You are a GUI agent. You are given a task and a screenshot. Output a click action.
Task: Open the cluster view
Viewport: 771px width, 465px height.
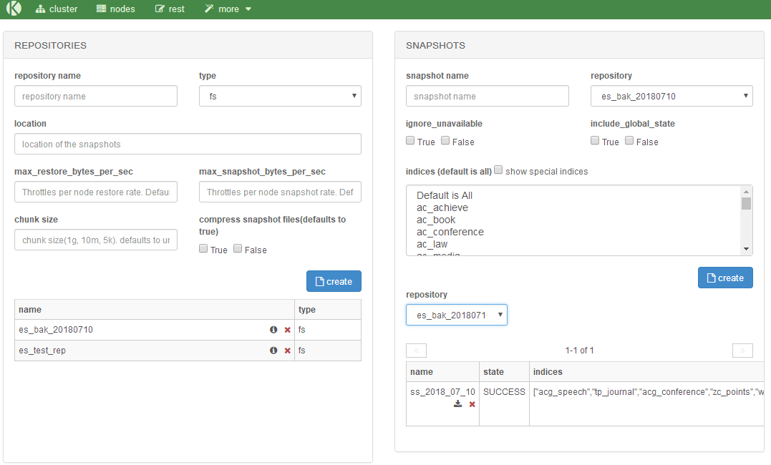point(57,9)
